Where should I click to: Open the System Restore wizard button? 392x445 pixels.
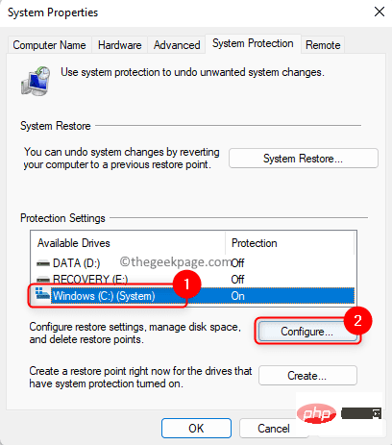[x=304, y=159]
